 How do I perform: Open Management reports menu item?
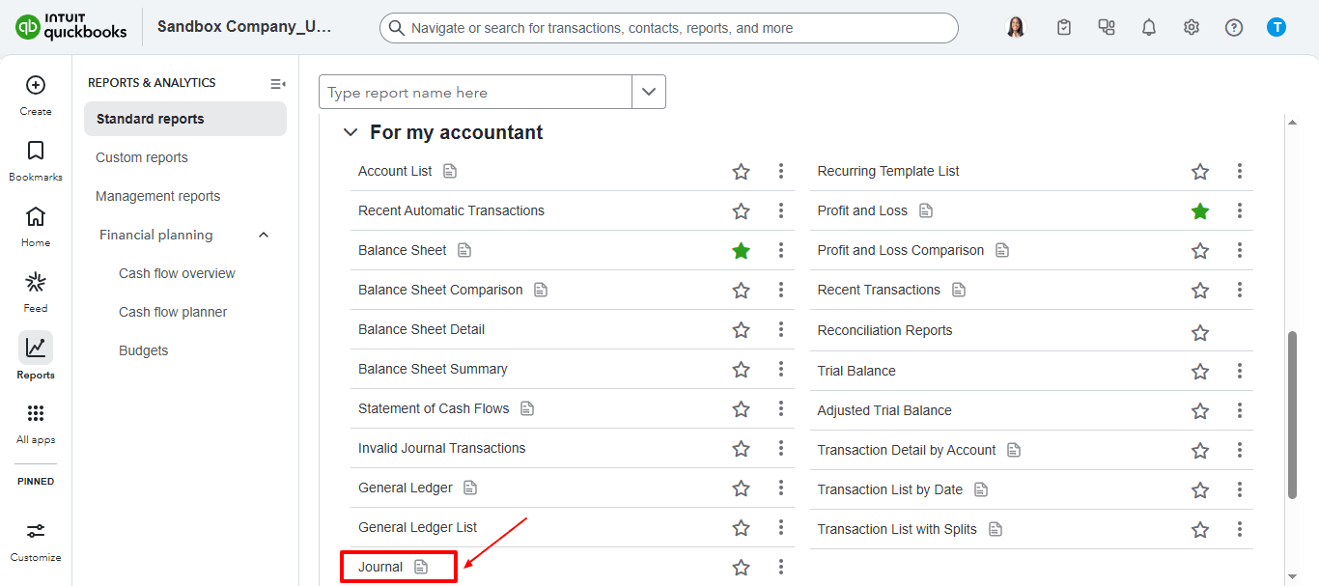tap(158, 196)
